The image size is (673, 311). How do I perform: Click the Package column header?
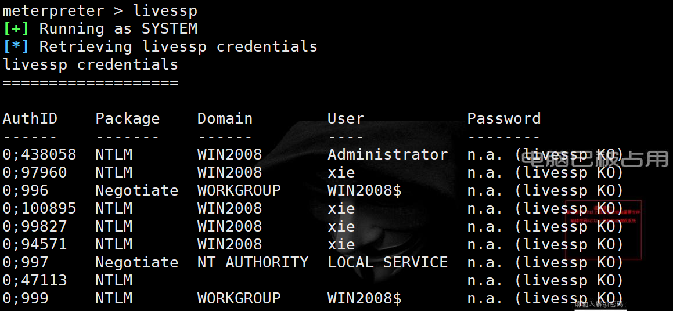click(x=128, y=119)
